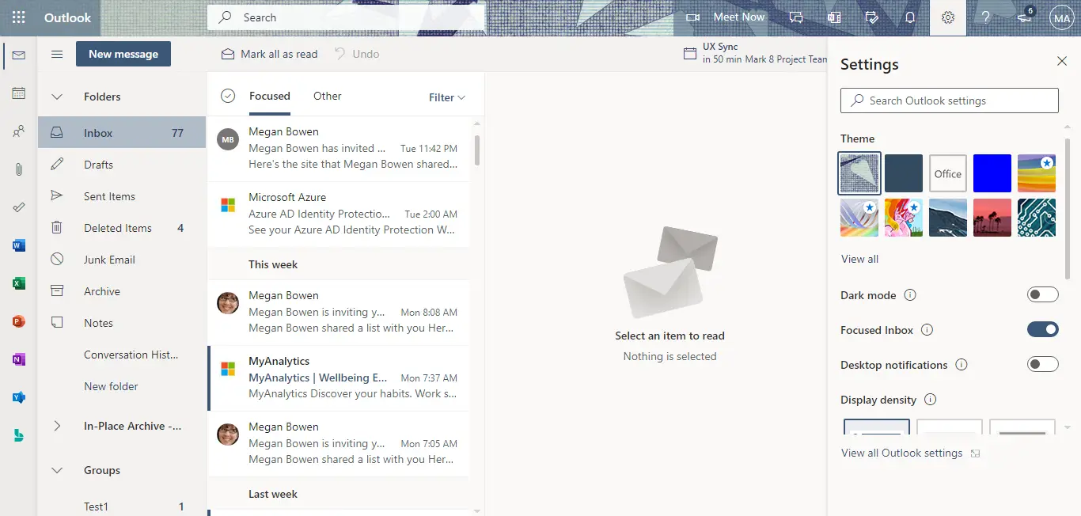Viewport: 1081px width, 516px height.
Task: Open My Day tasks icon in header
Action: [872, 17]
